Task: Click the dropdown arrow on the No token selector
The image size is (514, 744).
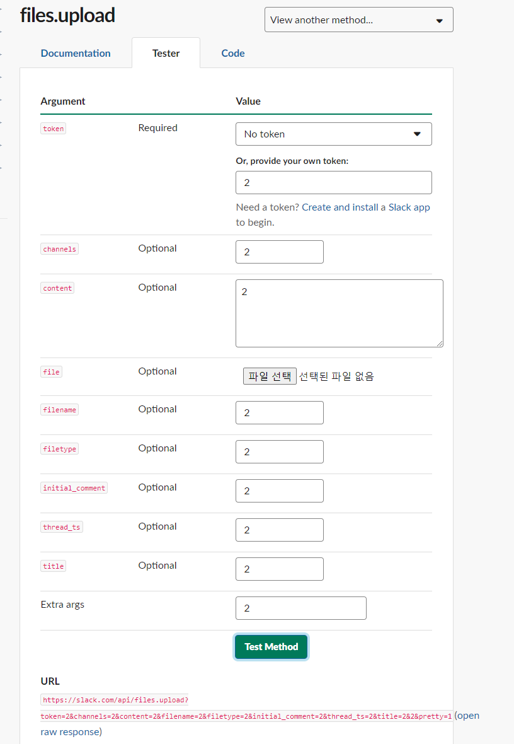Action: (418, 134)
